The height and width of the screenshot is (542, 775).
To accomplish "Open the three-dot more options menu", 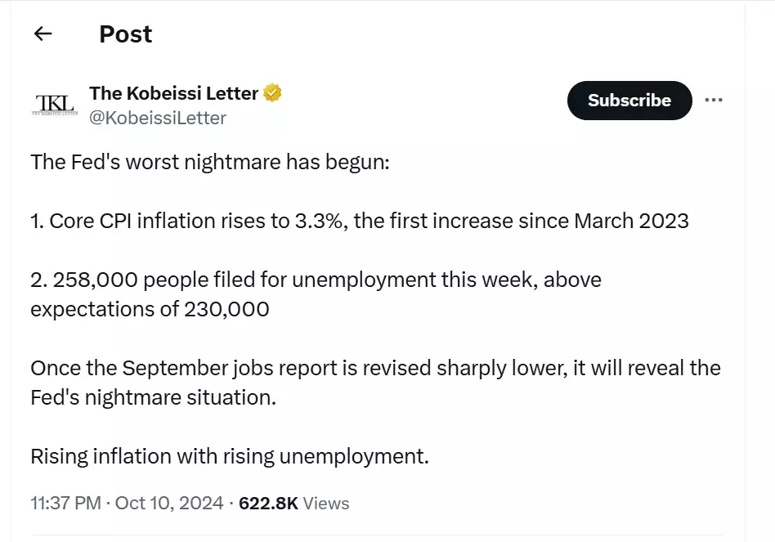I will [714, 101].
